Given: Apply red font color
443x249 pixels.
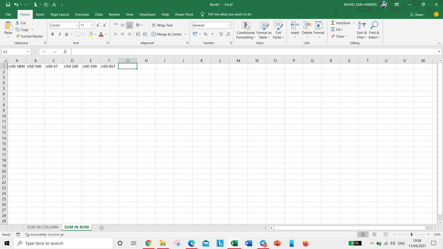Looking at the screenshot, I should point(101,34).
